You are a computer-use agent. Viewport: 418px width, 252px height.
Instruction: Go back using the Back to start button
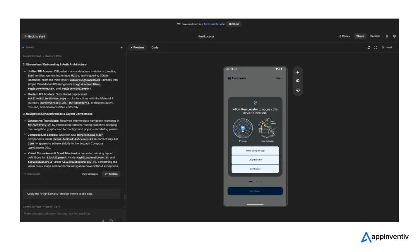point(34,36)
